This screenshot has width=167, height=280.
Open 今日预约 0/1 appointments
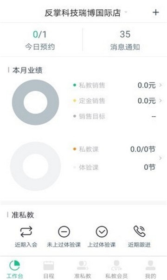point(40,40)
